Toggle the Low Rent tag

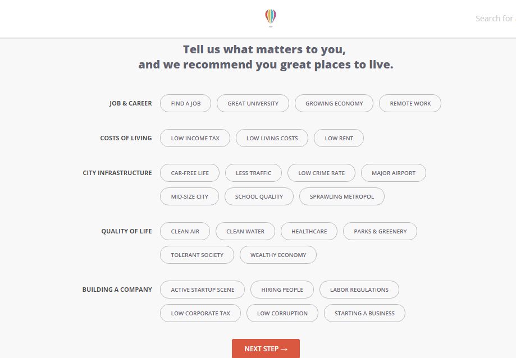pos(339,138)
